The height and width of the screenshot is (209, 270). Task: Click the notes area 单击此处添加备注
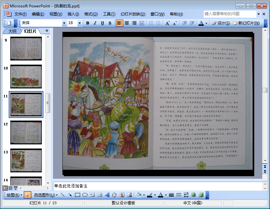[158, 186]
